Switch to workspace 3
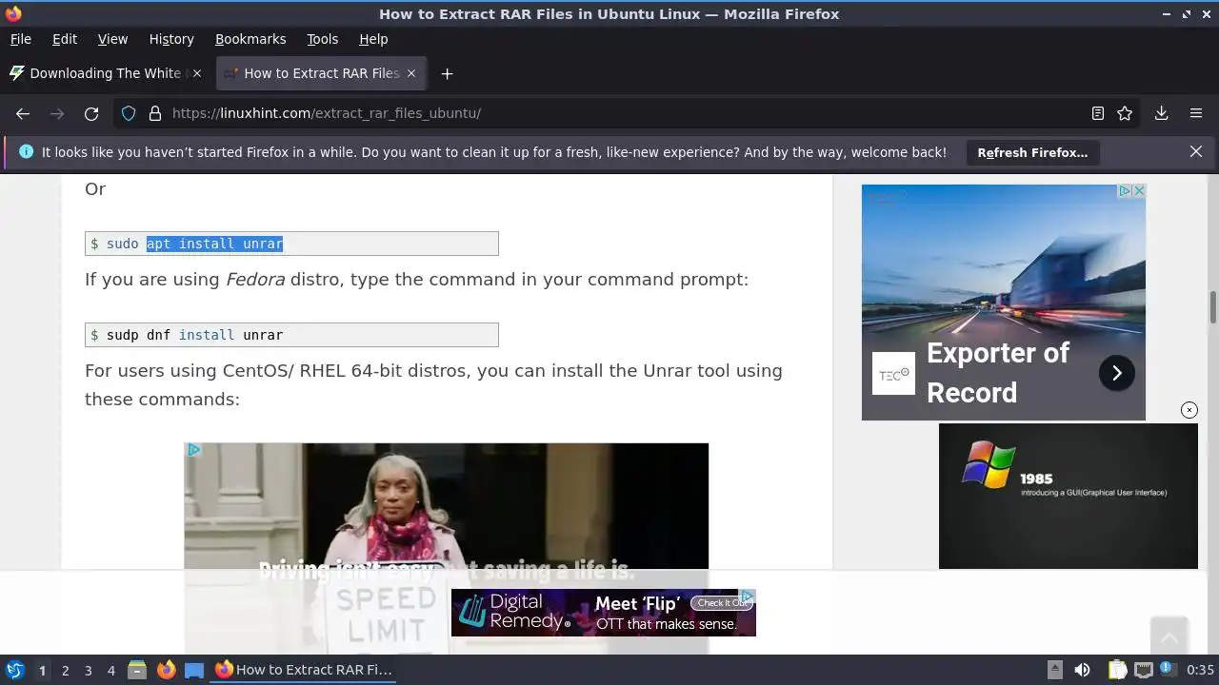The image size is (1219, 685). point(88,670)
